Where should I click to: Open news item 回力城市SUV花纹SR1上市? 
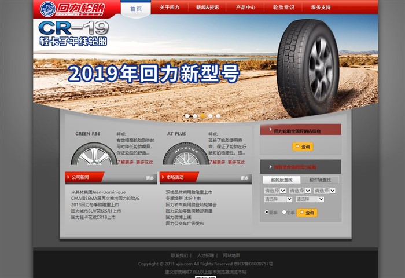click(96, 211)
